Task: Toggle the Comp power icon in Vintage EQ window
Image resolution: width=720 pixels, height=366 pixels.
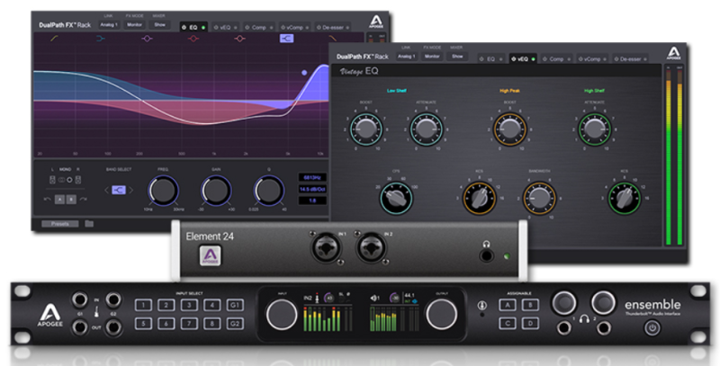Action: [545, 59]
